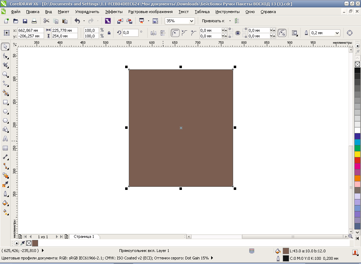The width and height of the screenshot is (361, 264).
Task: Cut selection with scissors icon
Action: click(46, 21)
